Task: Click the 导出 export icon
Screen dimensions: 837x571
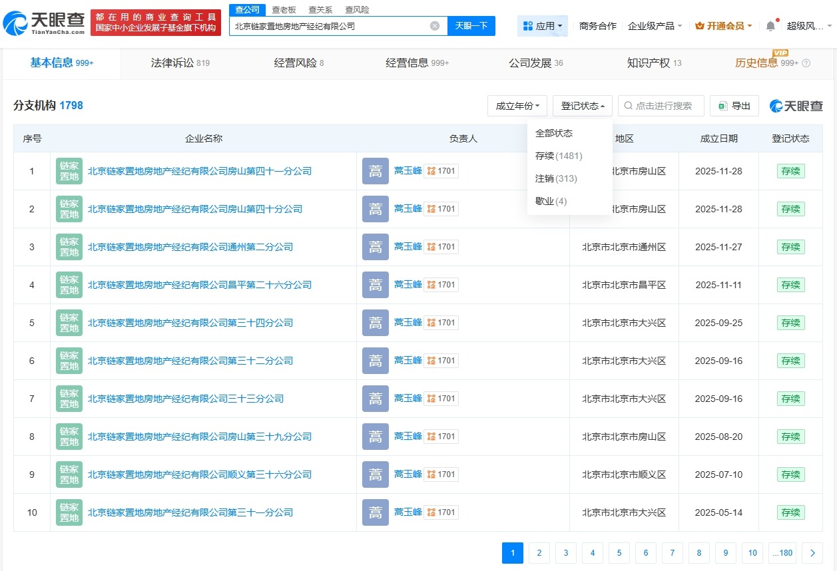Action: click(722, 105)
